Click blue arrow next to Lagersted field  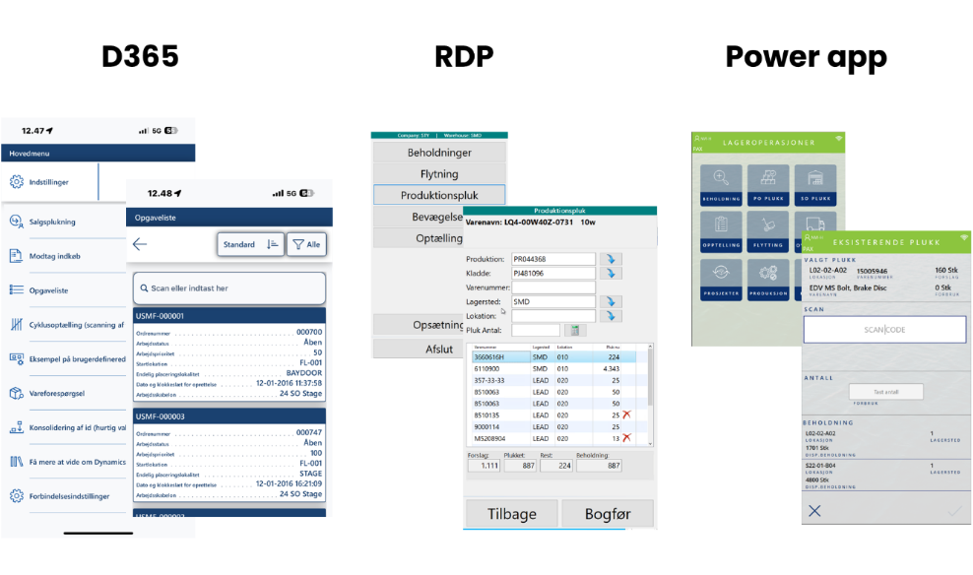pos(611,301)
